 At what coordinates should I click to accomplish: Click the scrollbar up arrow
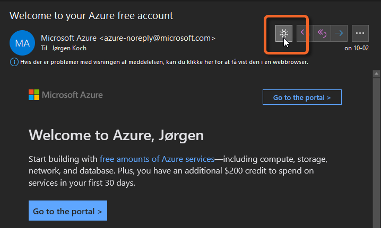point(376,74)
